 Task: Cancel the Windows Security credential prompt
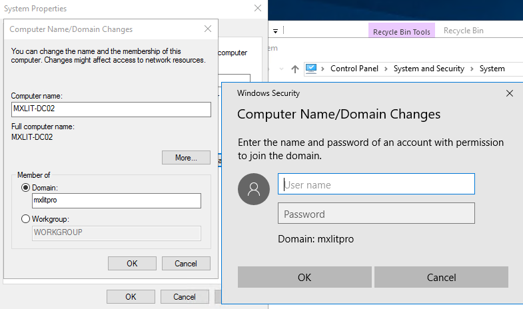pos(441,277)
